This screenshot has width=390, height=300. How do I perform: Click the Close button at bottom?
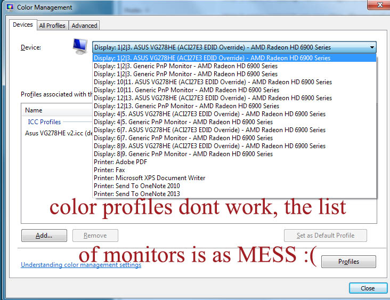coord(368,288)
